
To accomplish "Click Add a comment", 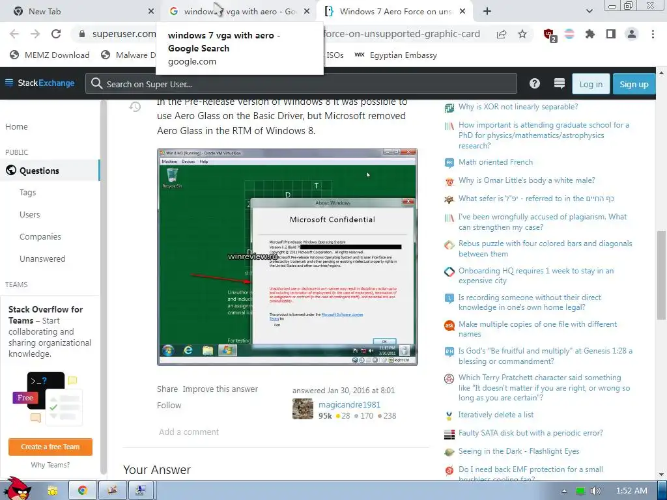I will [189, 432].
